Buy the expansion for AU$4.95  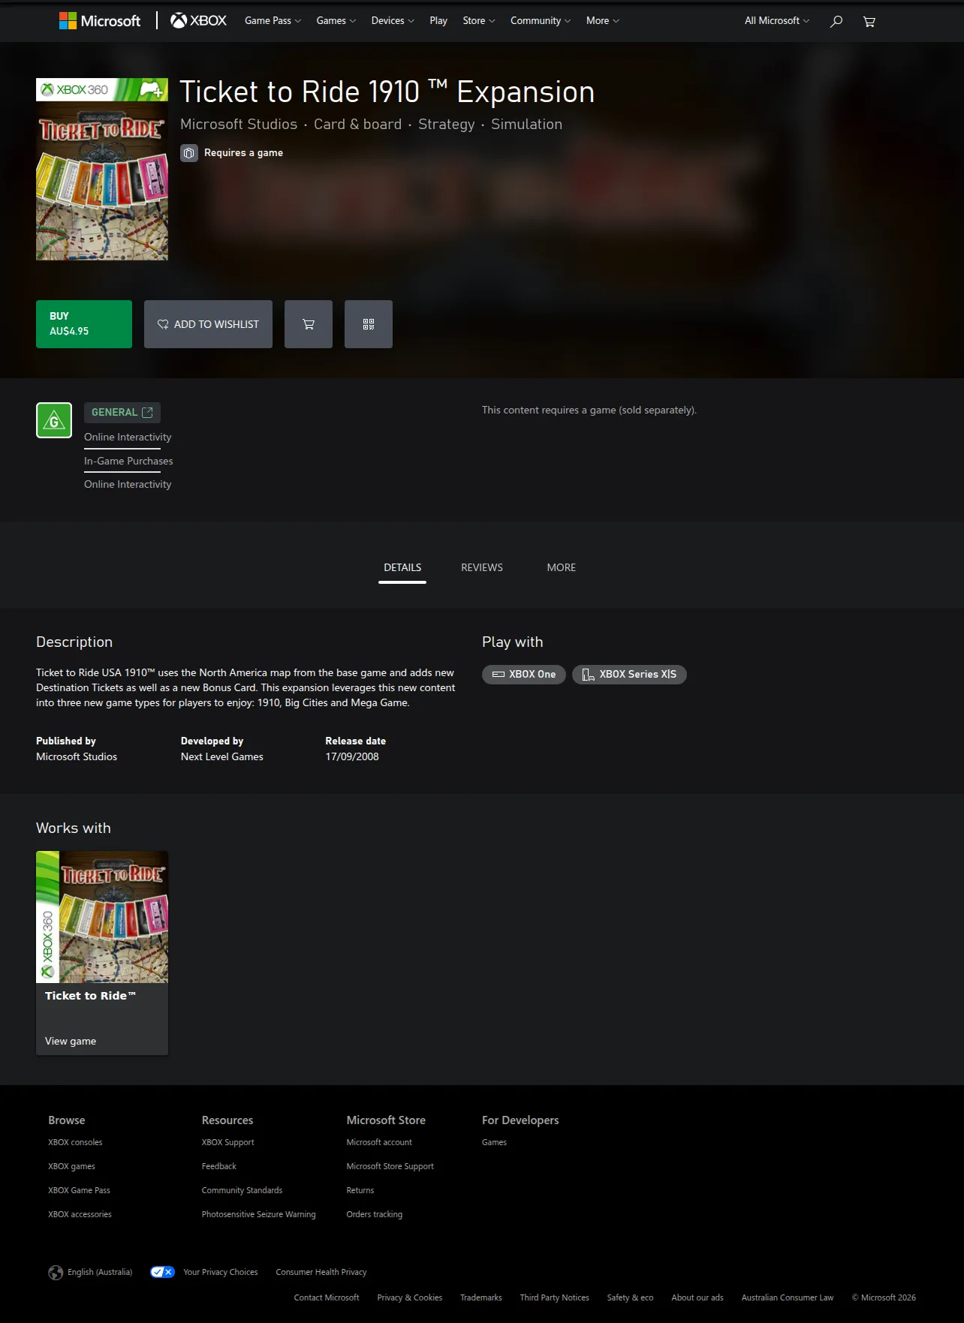click(84, 324)
